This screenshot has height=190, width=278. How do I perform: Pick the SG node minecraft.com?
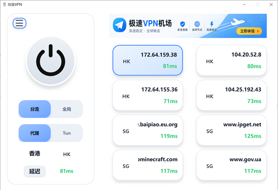148,165
